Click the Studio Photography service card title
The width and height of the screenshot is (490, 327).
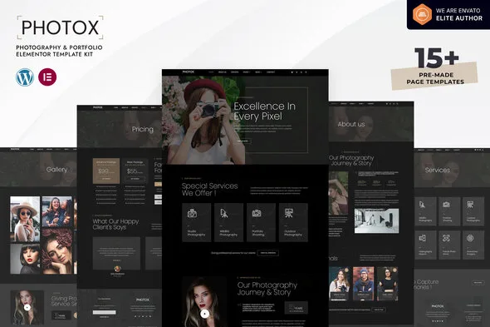pos(196,233)
